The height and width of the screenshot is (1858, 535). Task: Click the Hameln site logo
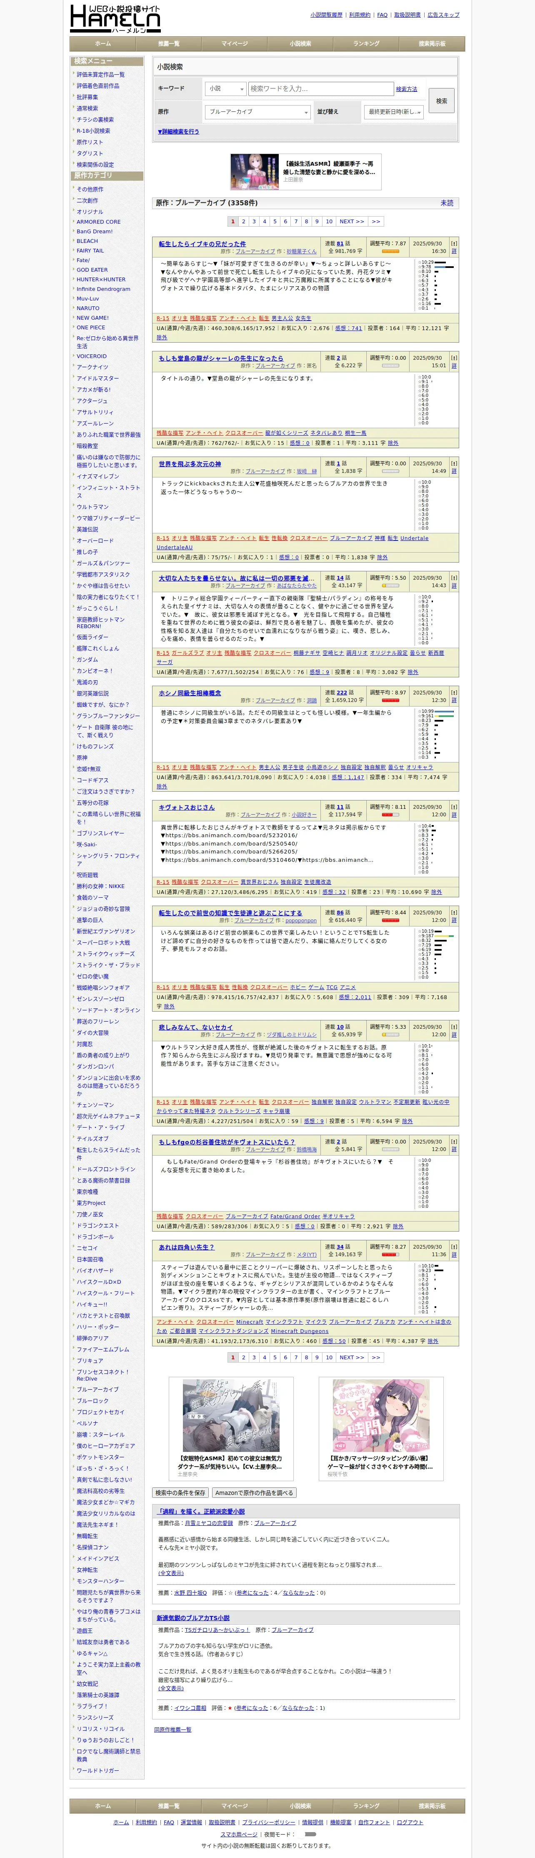pos(115,18)
